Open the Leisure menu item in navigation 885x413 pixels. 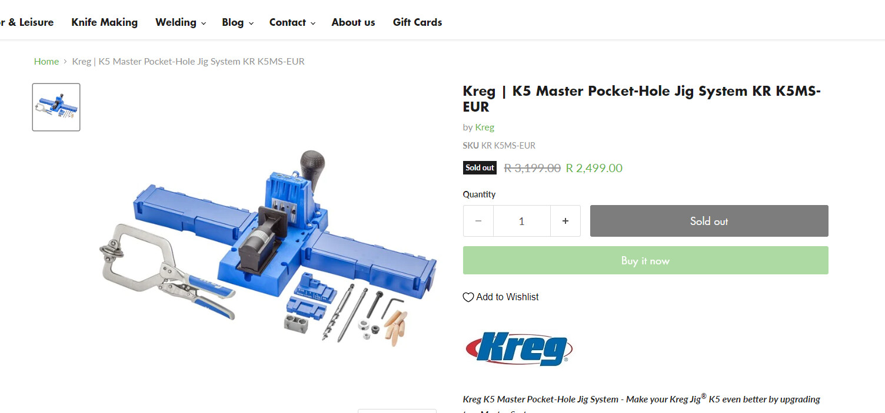[26, 22]
